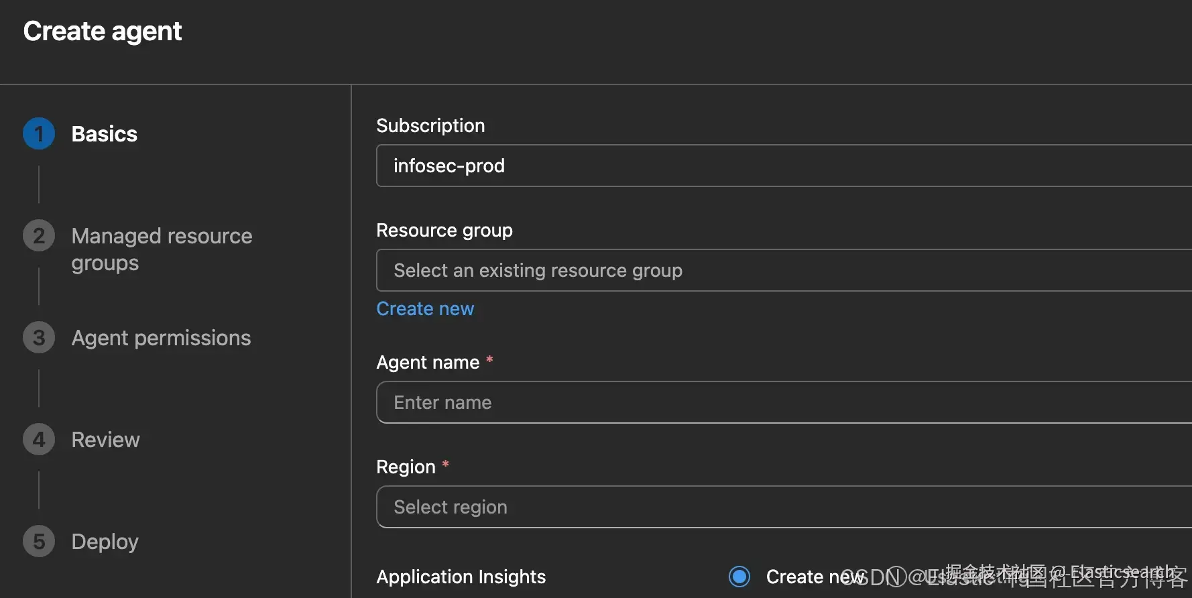Click the step 2 numbered circle icon
Image resolution: width=1192 pixels, height=598 pixels.
[x=39, y=236]
